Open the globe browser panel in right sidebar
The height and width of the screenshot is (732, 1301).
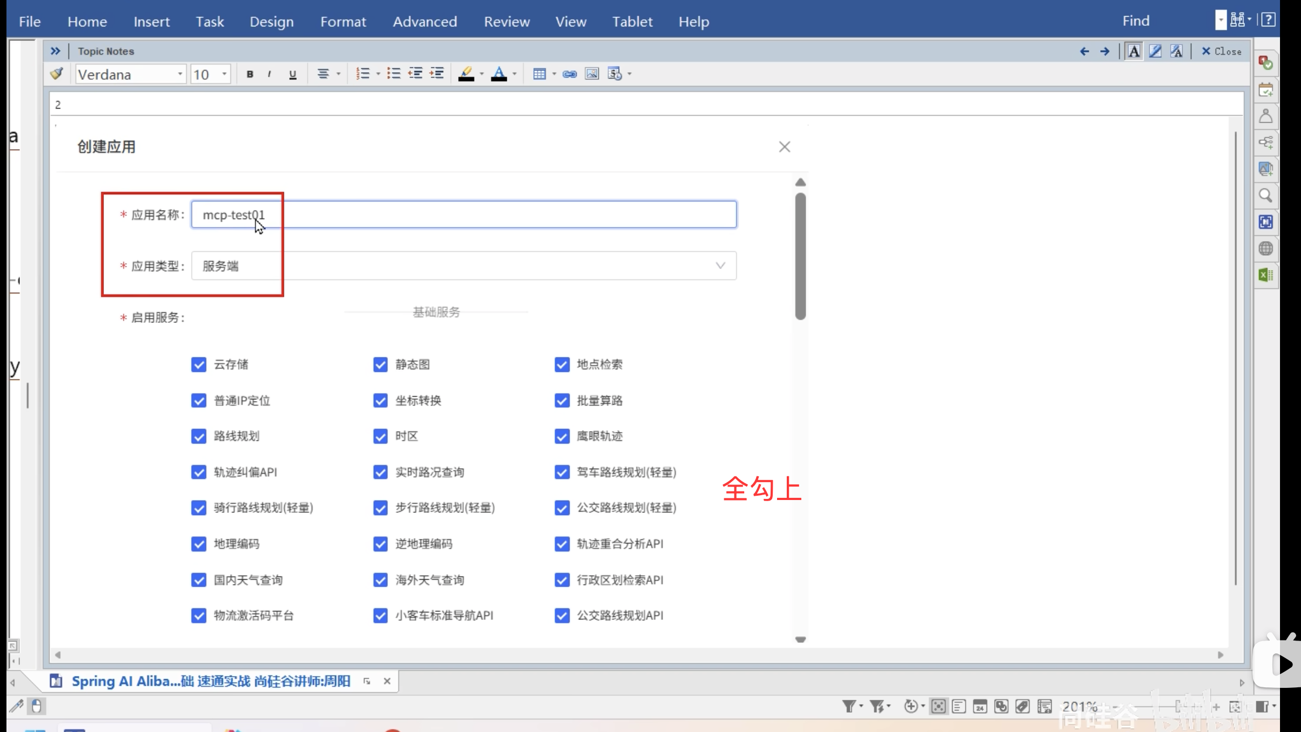pyautogui.click(x=1265, y=249)
